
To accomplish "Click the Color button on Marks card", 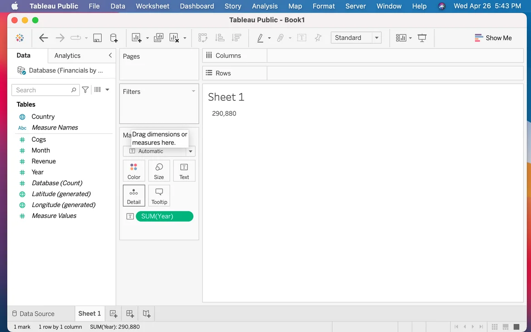I will click(134, 171).
